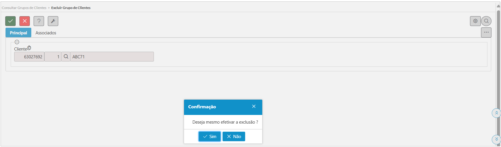Image resolution: width=501 pixels, height=147 pixels.
Task: Click the 63027692 client code field
Action: [x=29, y=57]
